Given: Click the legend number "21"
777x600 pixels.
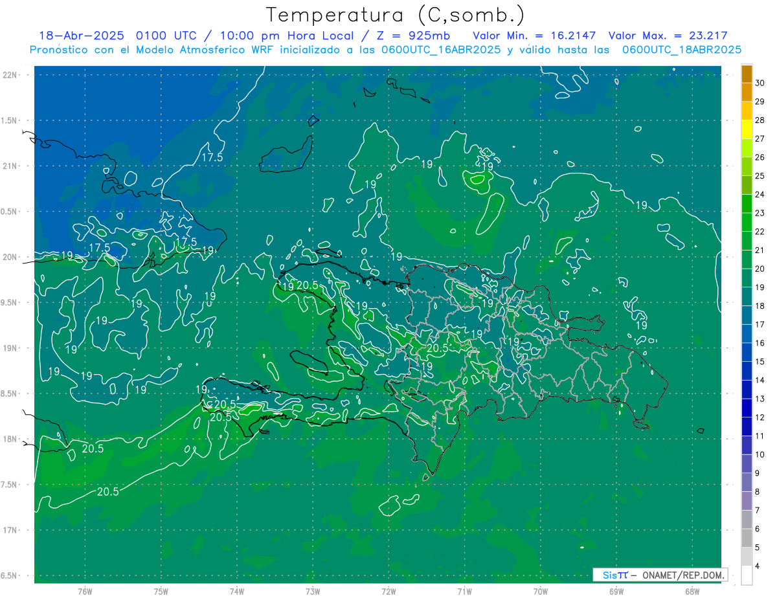Looking at the screenshot, I should coord(760,250).
